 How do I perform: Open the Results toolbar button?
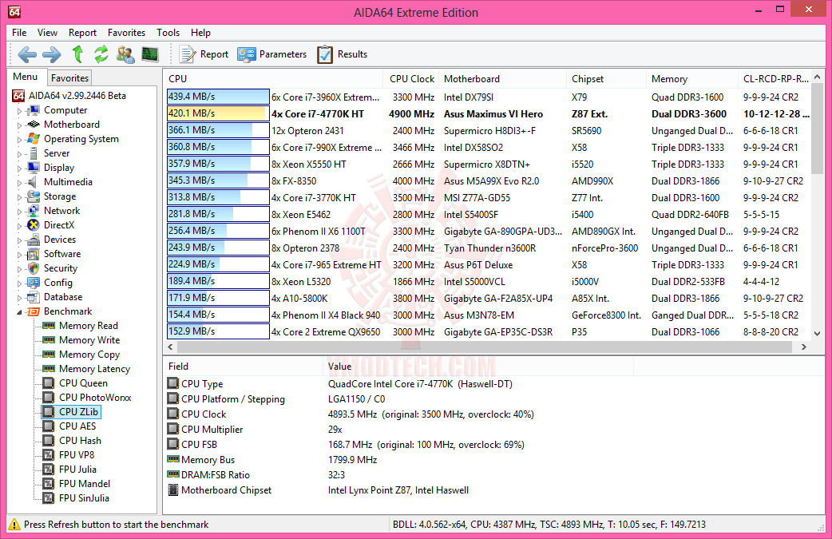(343, 54)
